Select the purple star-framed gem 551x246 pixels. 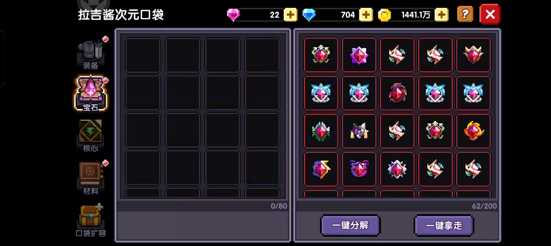(x=359, y=55)
